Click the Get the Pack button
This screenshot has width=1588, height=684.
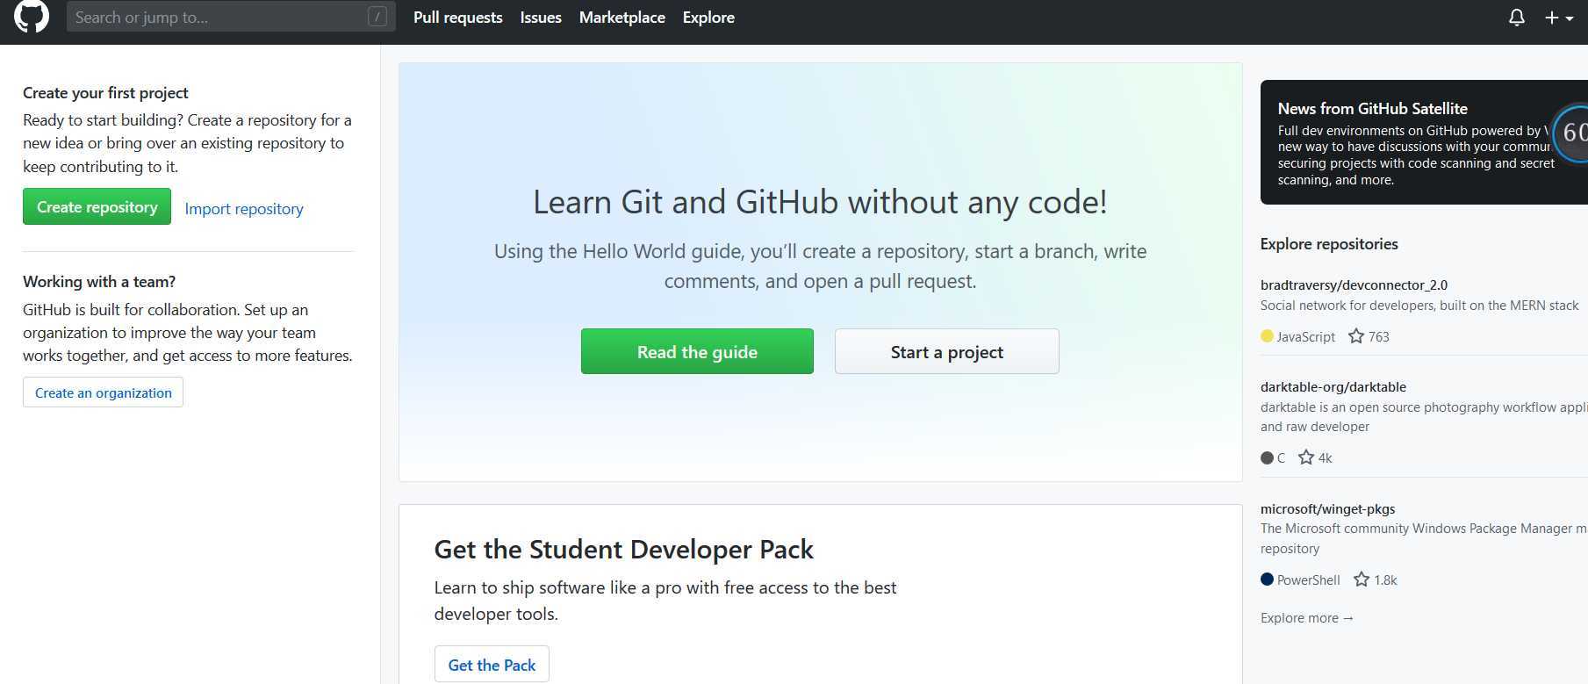tap(492, 665)
